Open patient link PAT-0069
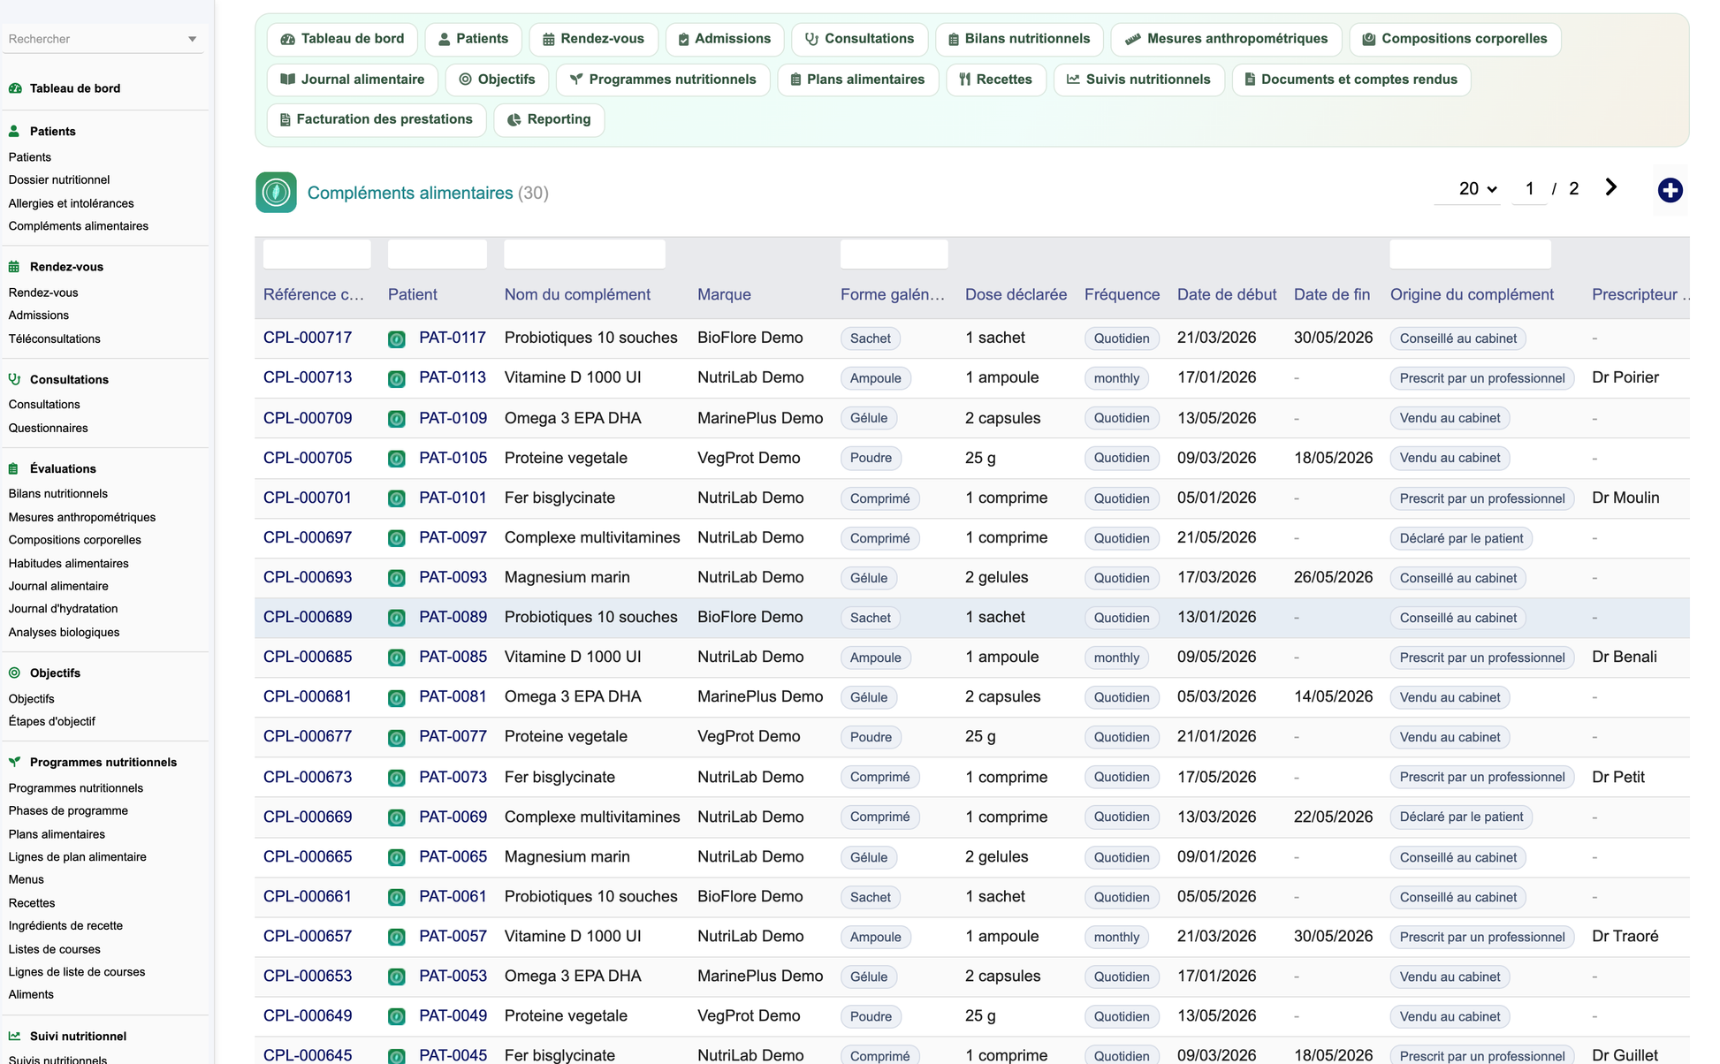 click(x=453, y=817)
